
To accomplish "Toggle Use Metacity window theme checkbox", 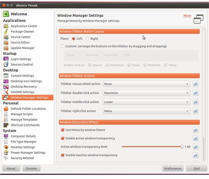I will tap(63, 130).
